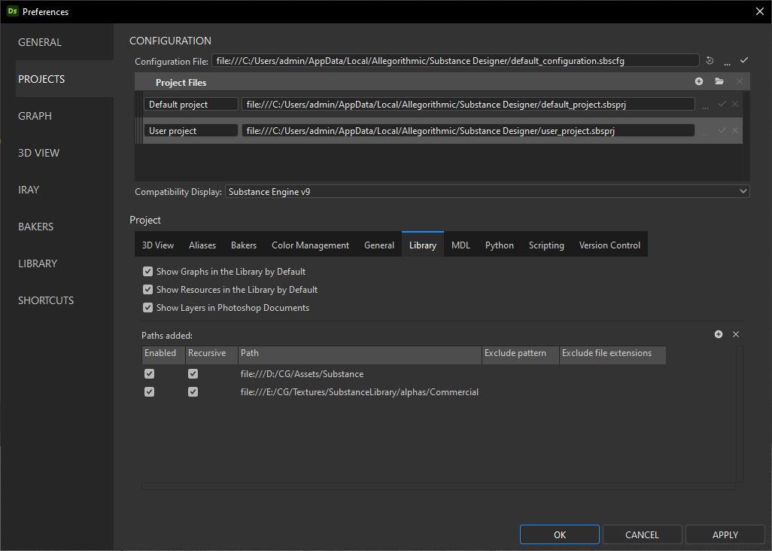This screenshot has height=551, width=772.
Task: Open 3D VIEW preferences category
Action: point(65,153)
